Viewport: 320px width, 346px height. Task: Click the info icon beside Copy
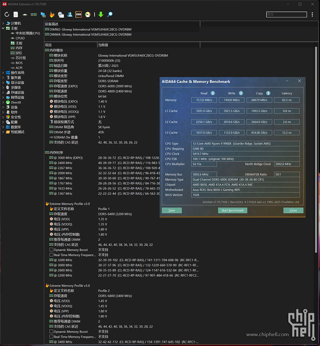coord(268,93)
